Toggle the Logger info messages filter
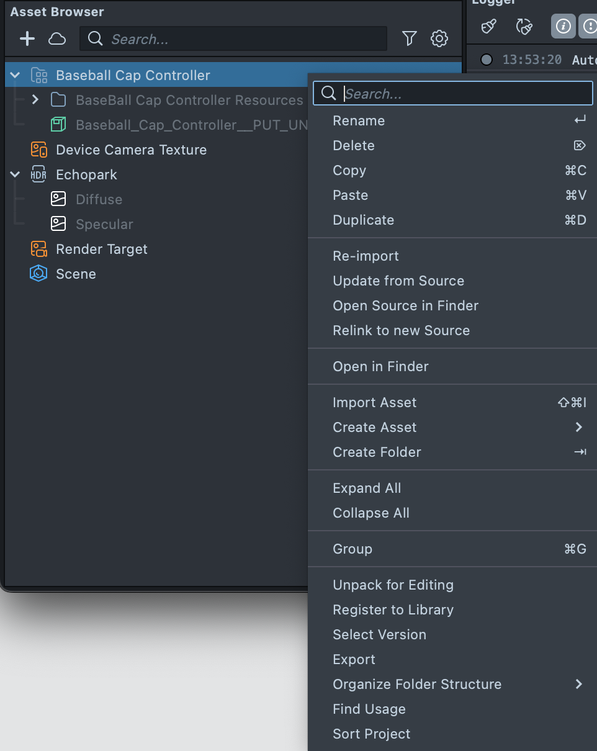 coord(563,27)
